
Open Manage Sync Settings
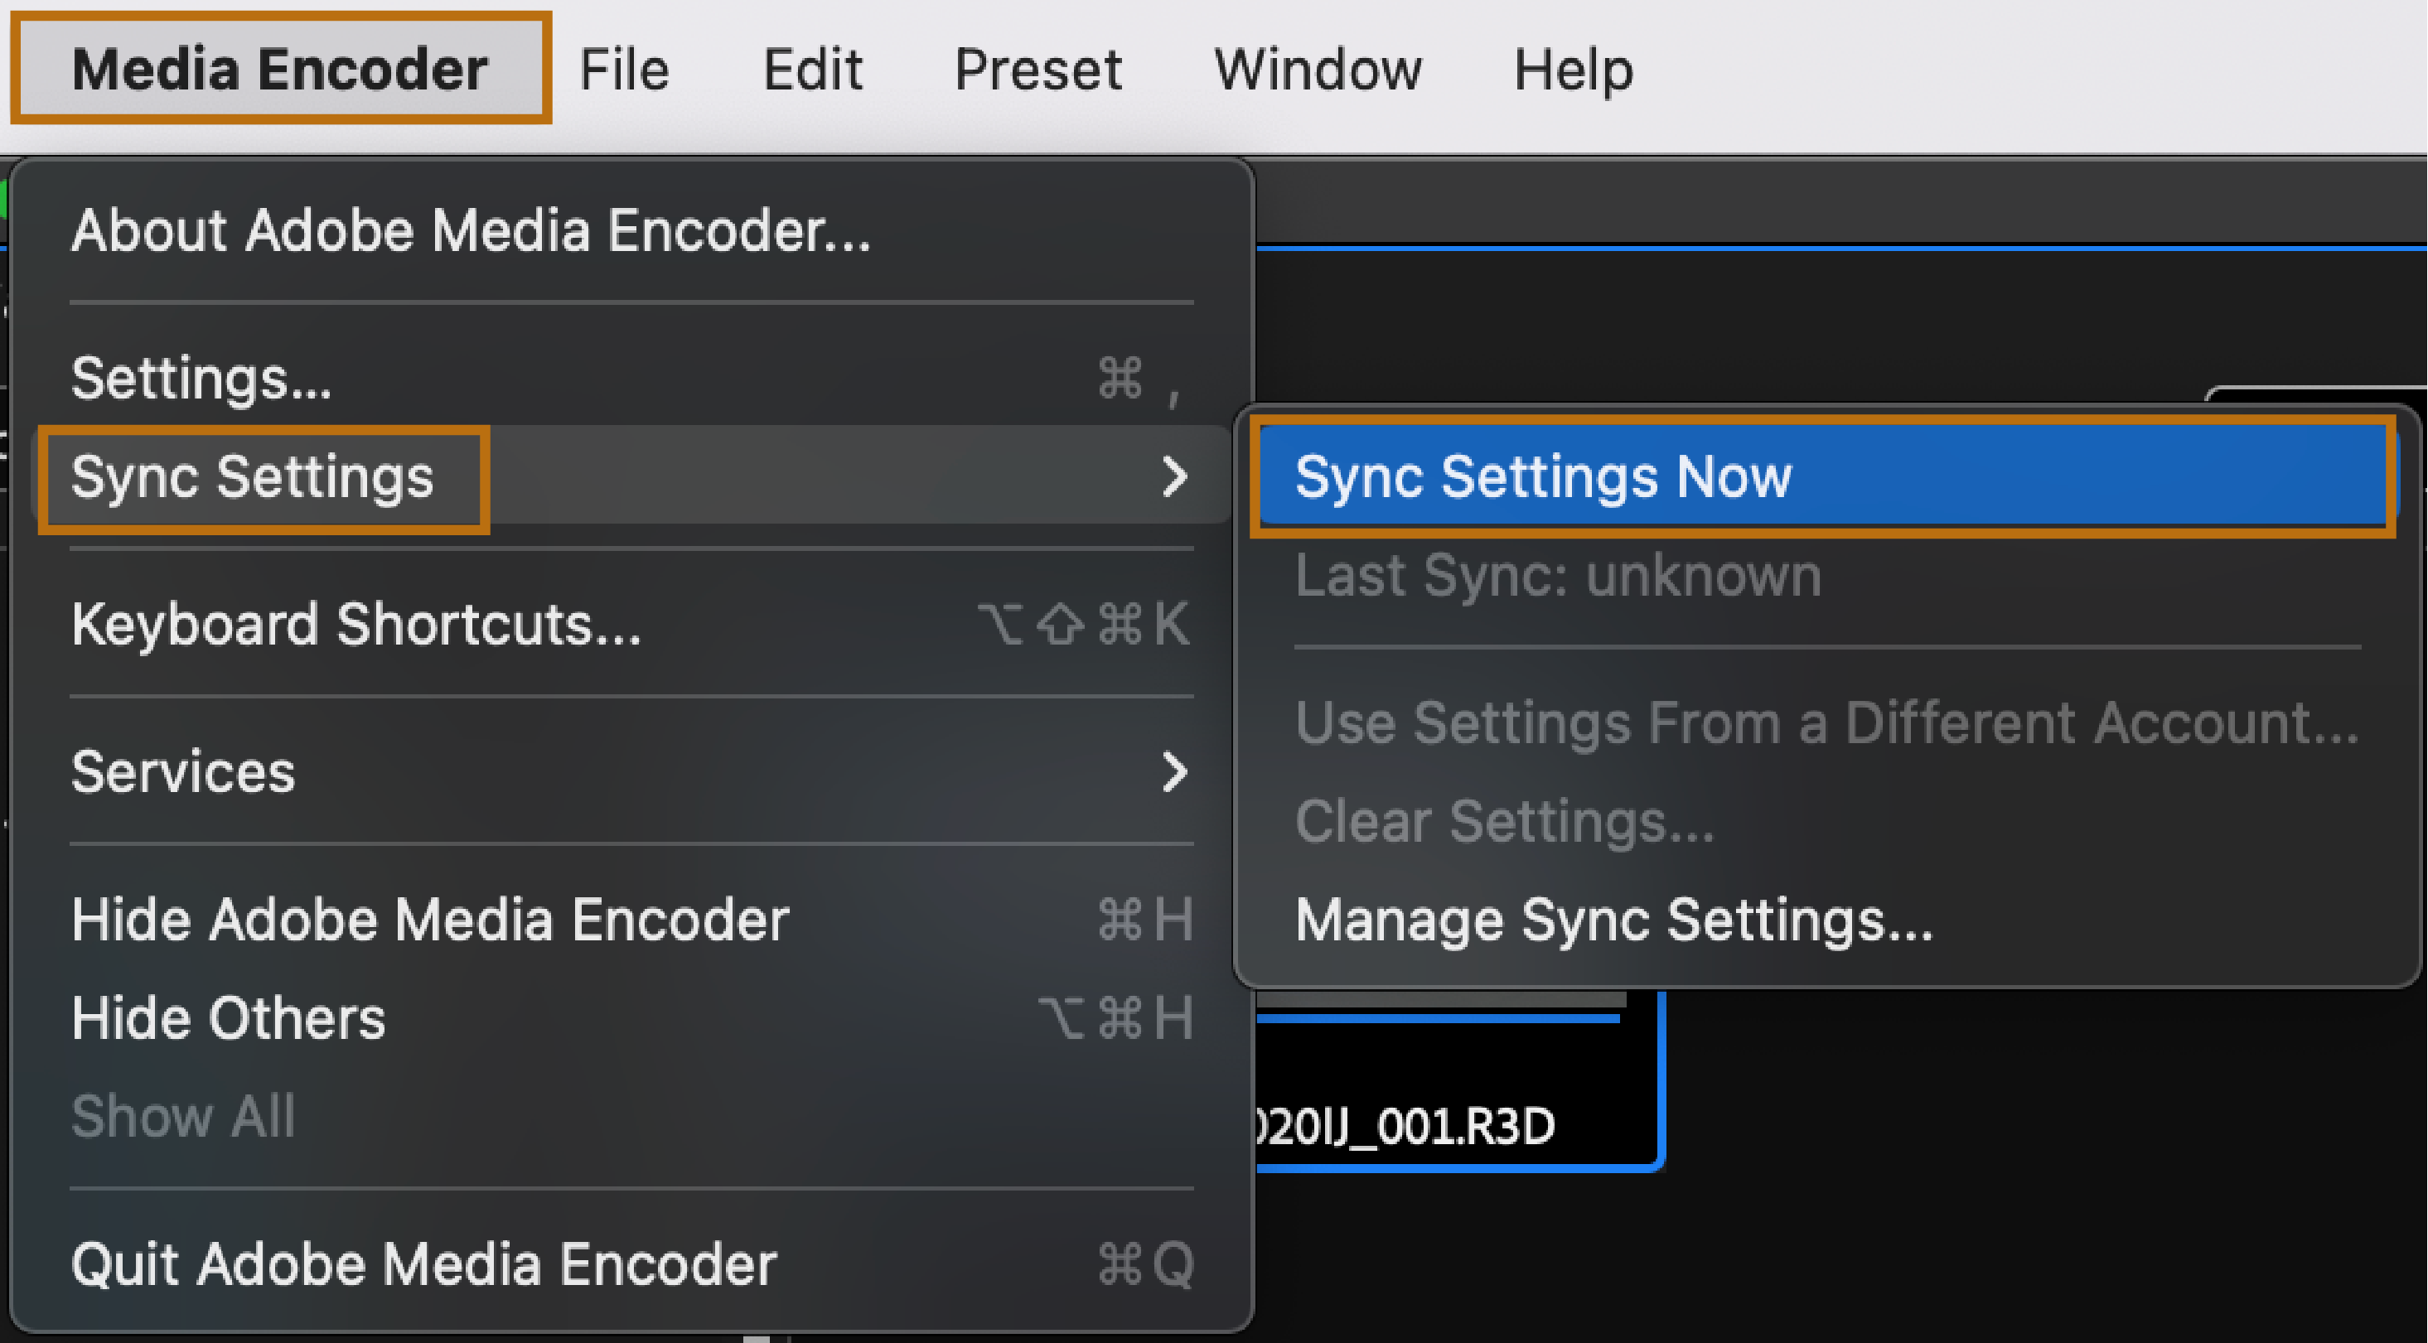1613,920
